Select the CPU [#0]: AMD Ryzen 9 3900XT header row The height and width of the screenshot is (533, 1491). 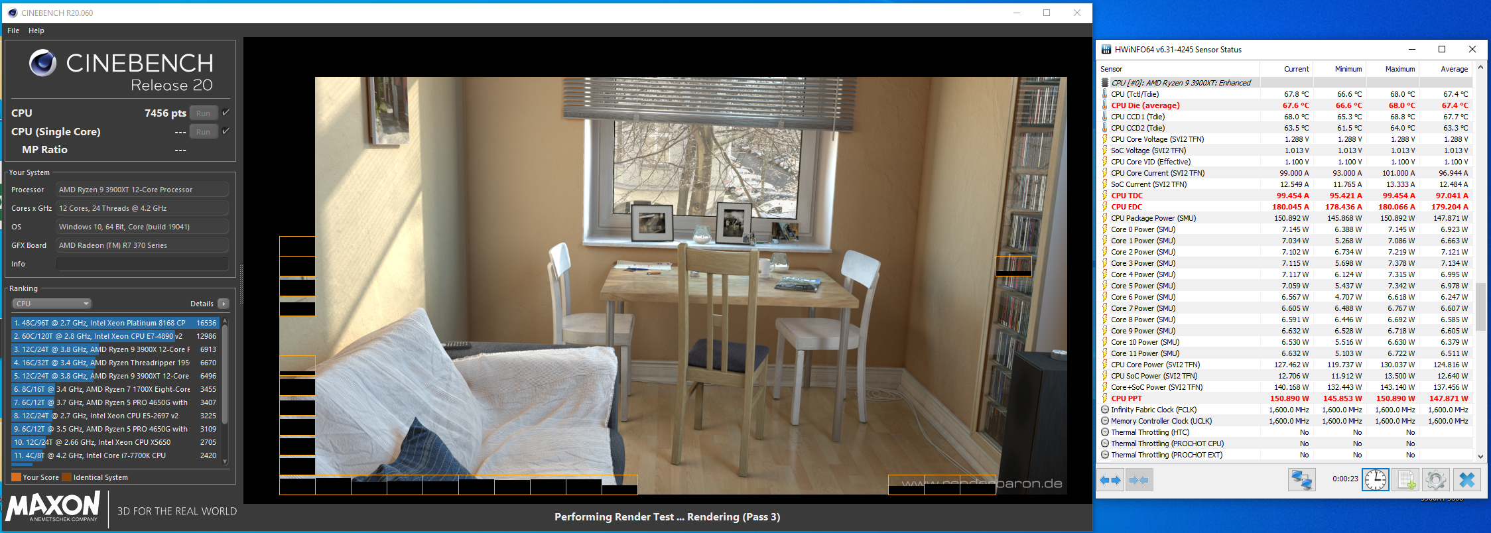click(1285, 83)
